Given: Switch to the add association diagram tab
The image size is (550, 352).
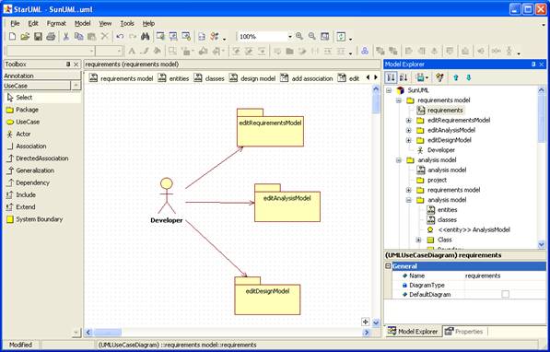Looking at the screenshot, I should (x=306, y=78).
